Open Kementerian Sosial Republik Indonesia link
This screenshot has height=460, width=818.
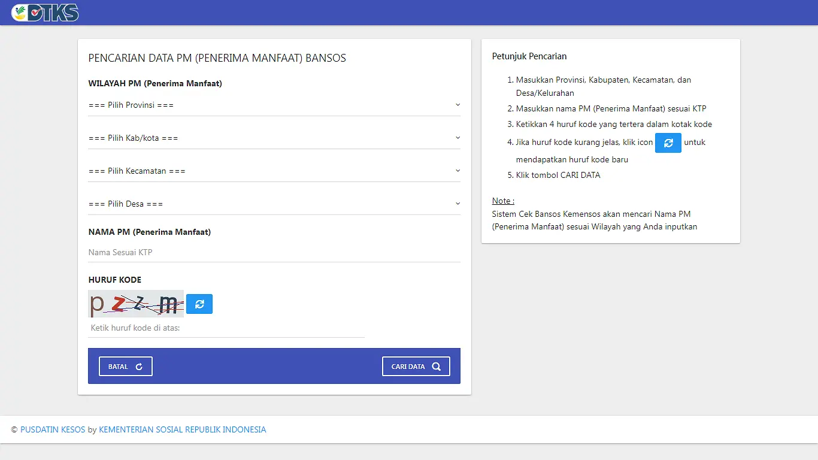point(183,429)
